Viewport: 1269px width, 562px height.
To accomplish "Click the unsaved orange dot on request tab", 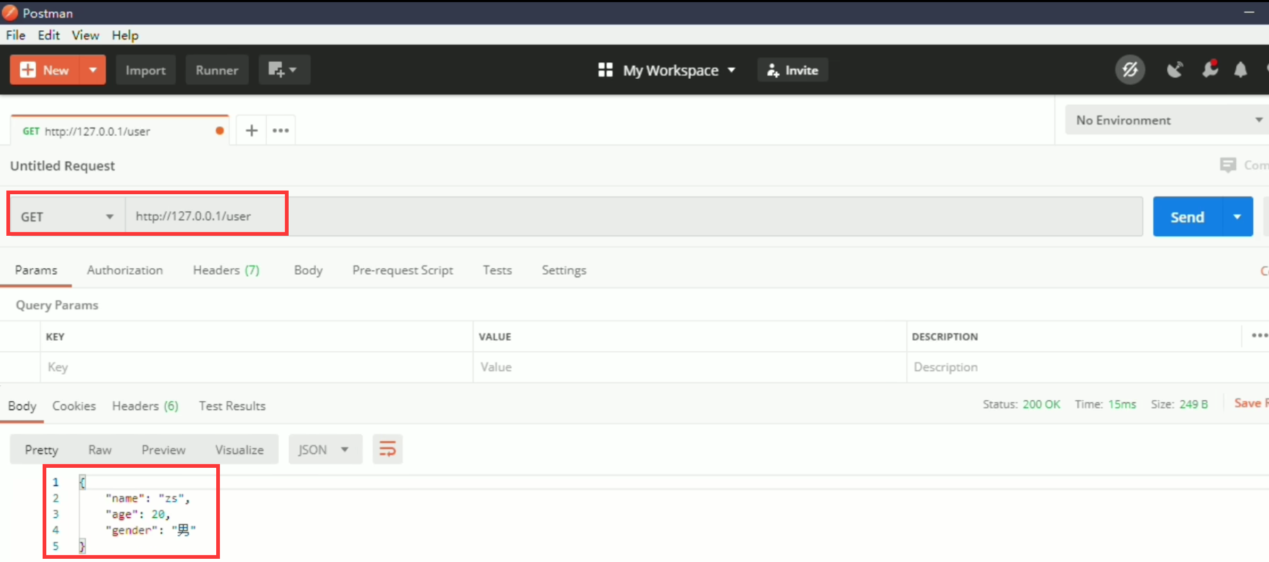I will 219,131.
